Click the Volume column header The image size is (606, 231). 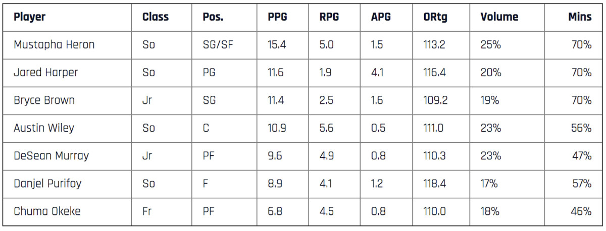click(499, 17)
